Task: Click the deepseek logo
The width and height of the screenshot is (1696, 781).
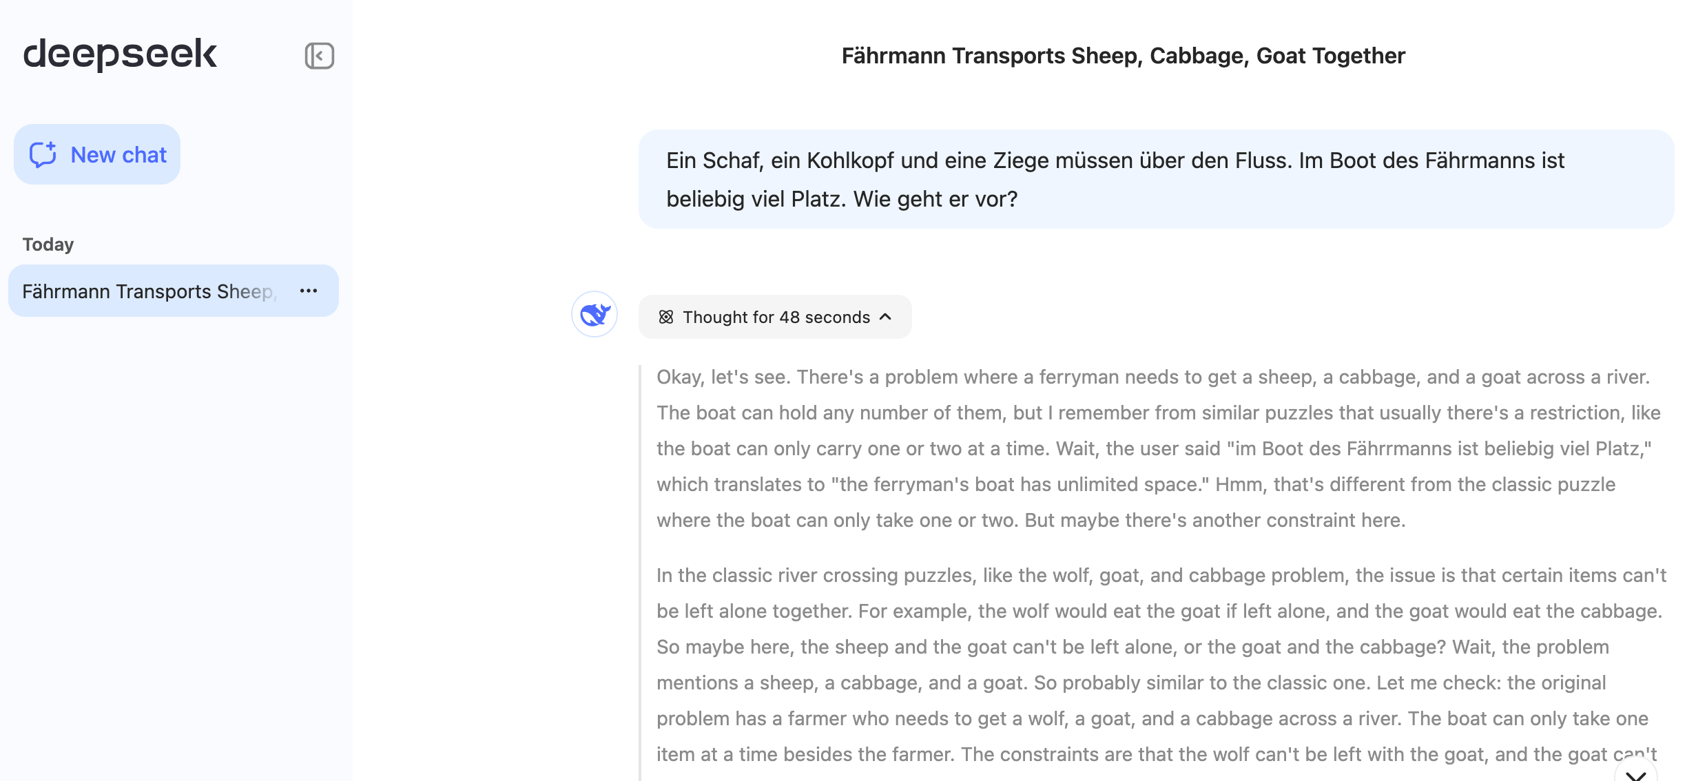Action: [x=120, y=54]
